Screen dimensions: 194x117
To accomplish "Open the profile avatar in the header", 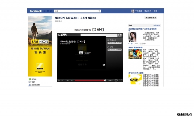I will pyautogui.click(x=133, y=11).
